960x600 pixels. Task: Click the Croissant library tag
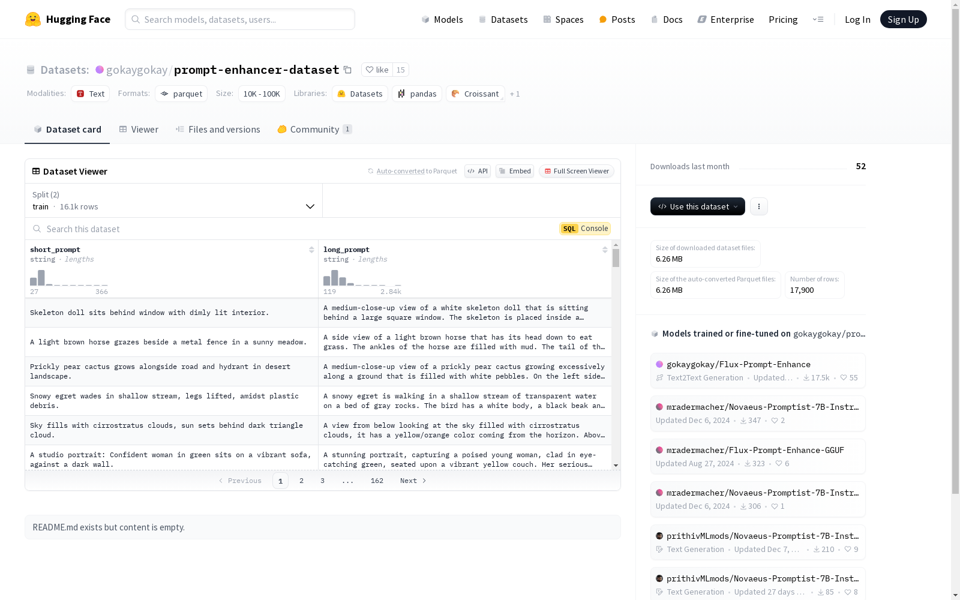point(475,94)
